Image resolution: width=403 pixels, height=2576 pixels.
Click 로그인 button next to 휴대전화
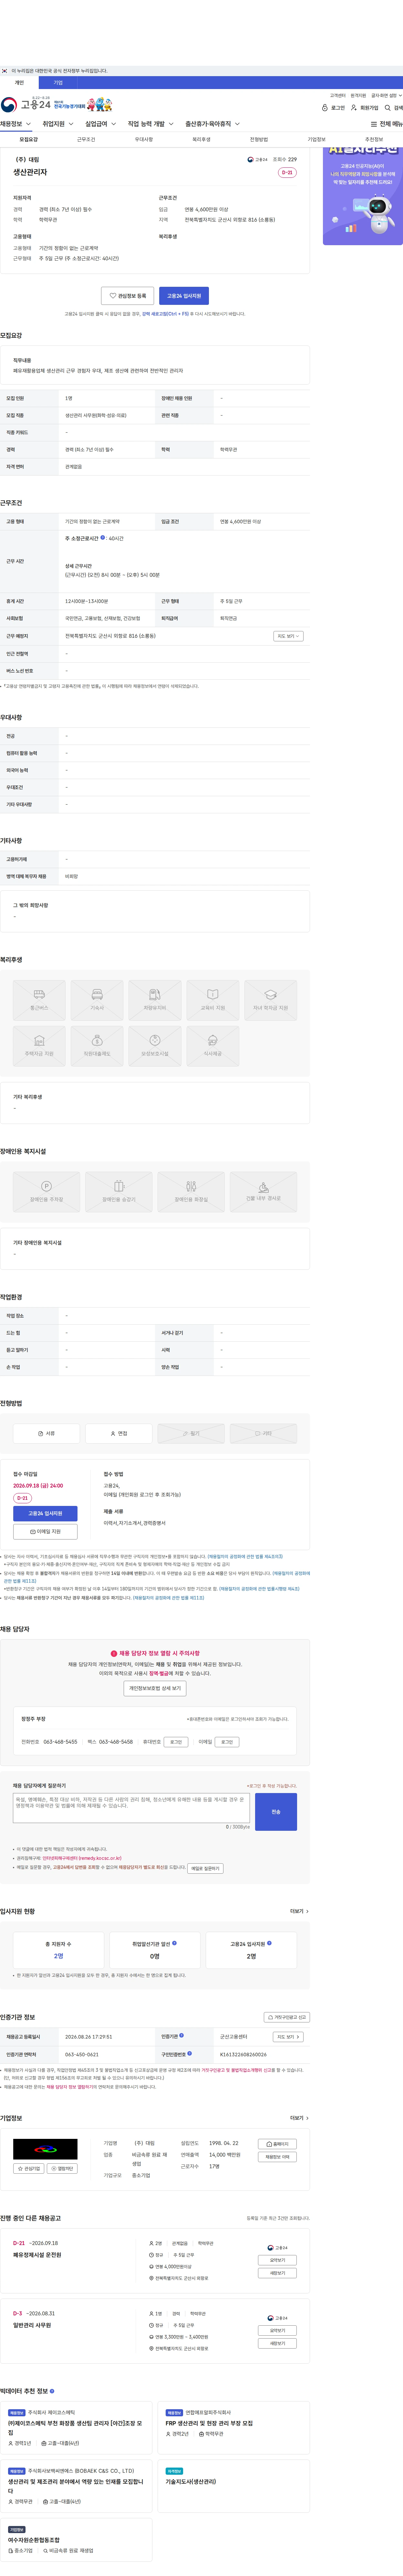coord(176,1742)
